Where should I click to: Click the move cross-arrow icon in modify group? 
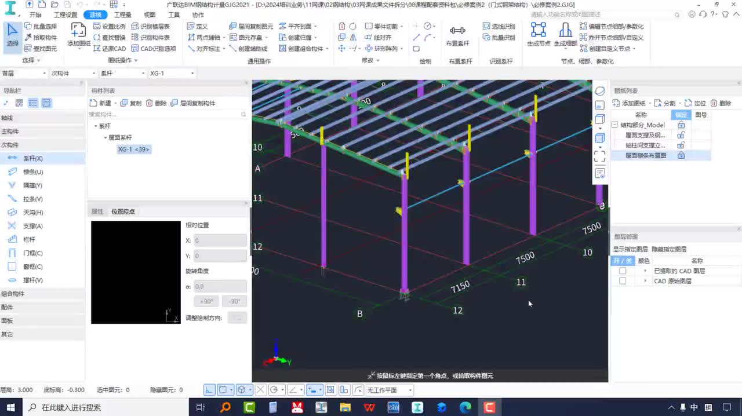pos(342,49)
